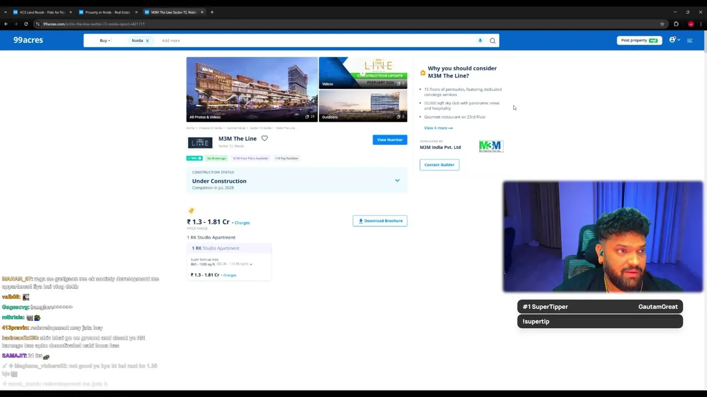Click the 99acres logo

tap(28, 40)
